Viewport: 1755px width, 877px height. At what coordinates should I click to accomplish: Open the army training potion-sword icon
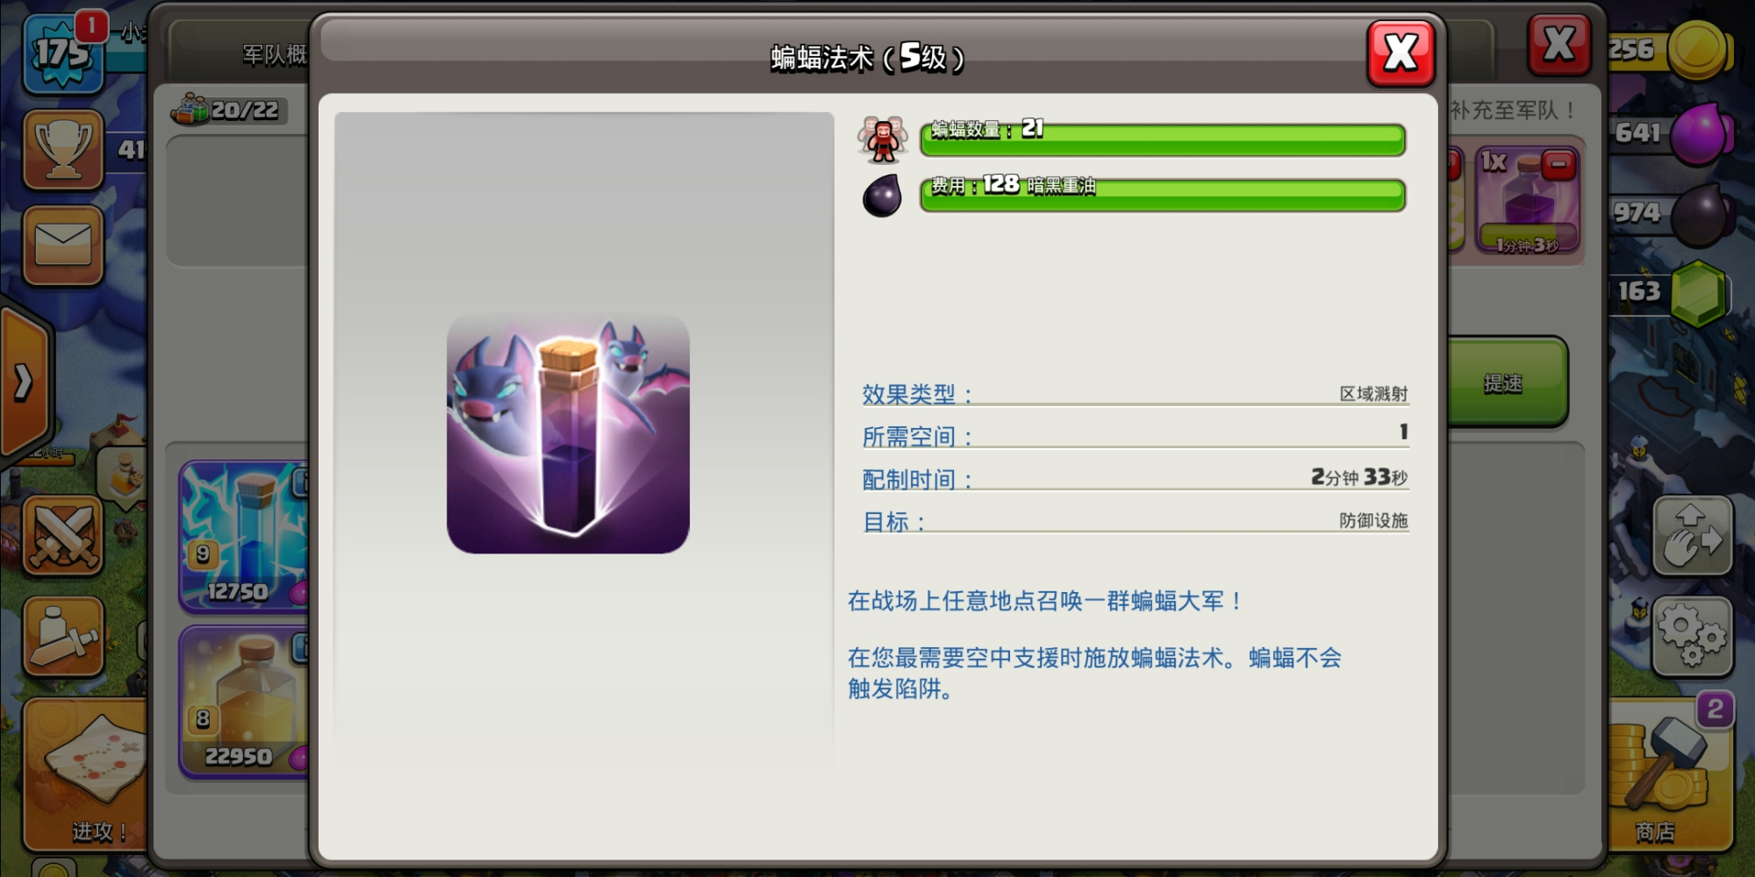(63, 637)
